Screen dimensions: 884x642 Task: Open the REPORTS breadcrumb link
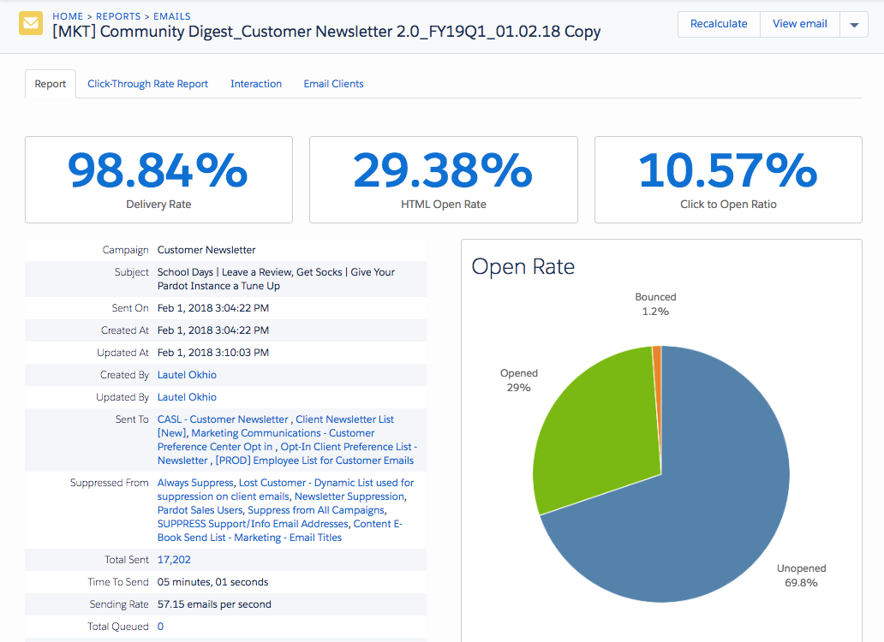118,15
